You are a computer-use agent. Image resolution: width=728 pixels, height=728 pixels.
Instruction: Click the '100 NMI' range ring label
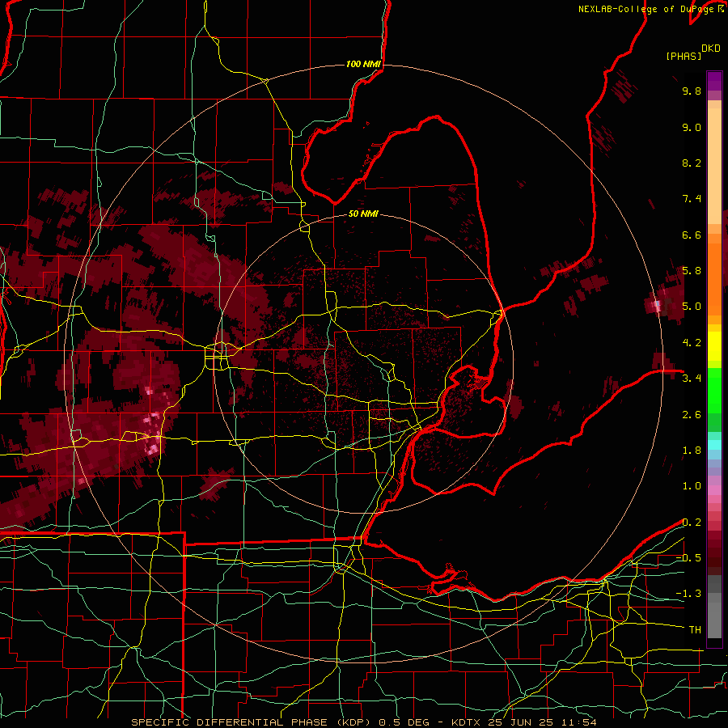363,64
